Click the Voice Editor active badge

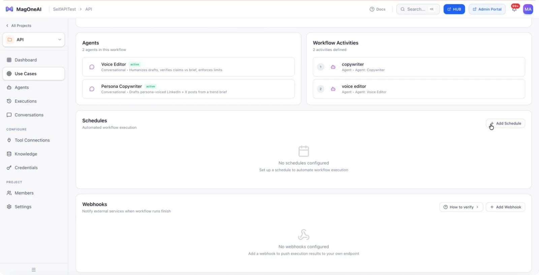point(135,64)
